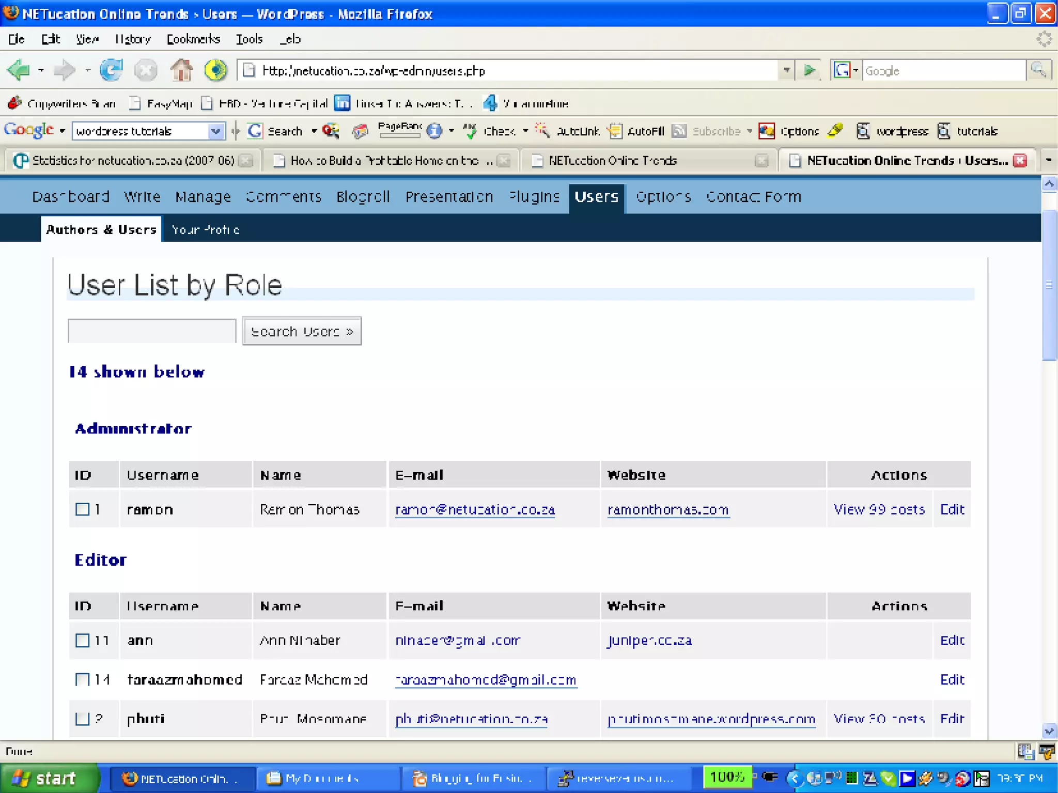Check the box for user ramon
The image size is (1058, 793).
(x=82, y=509)
